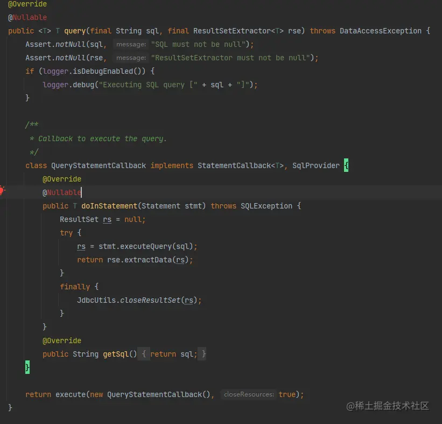Click the @Override above the inner @Nullable
This screenshot has height=424, width=442.
[x=62, y=179]
